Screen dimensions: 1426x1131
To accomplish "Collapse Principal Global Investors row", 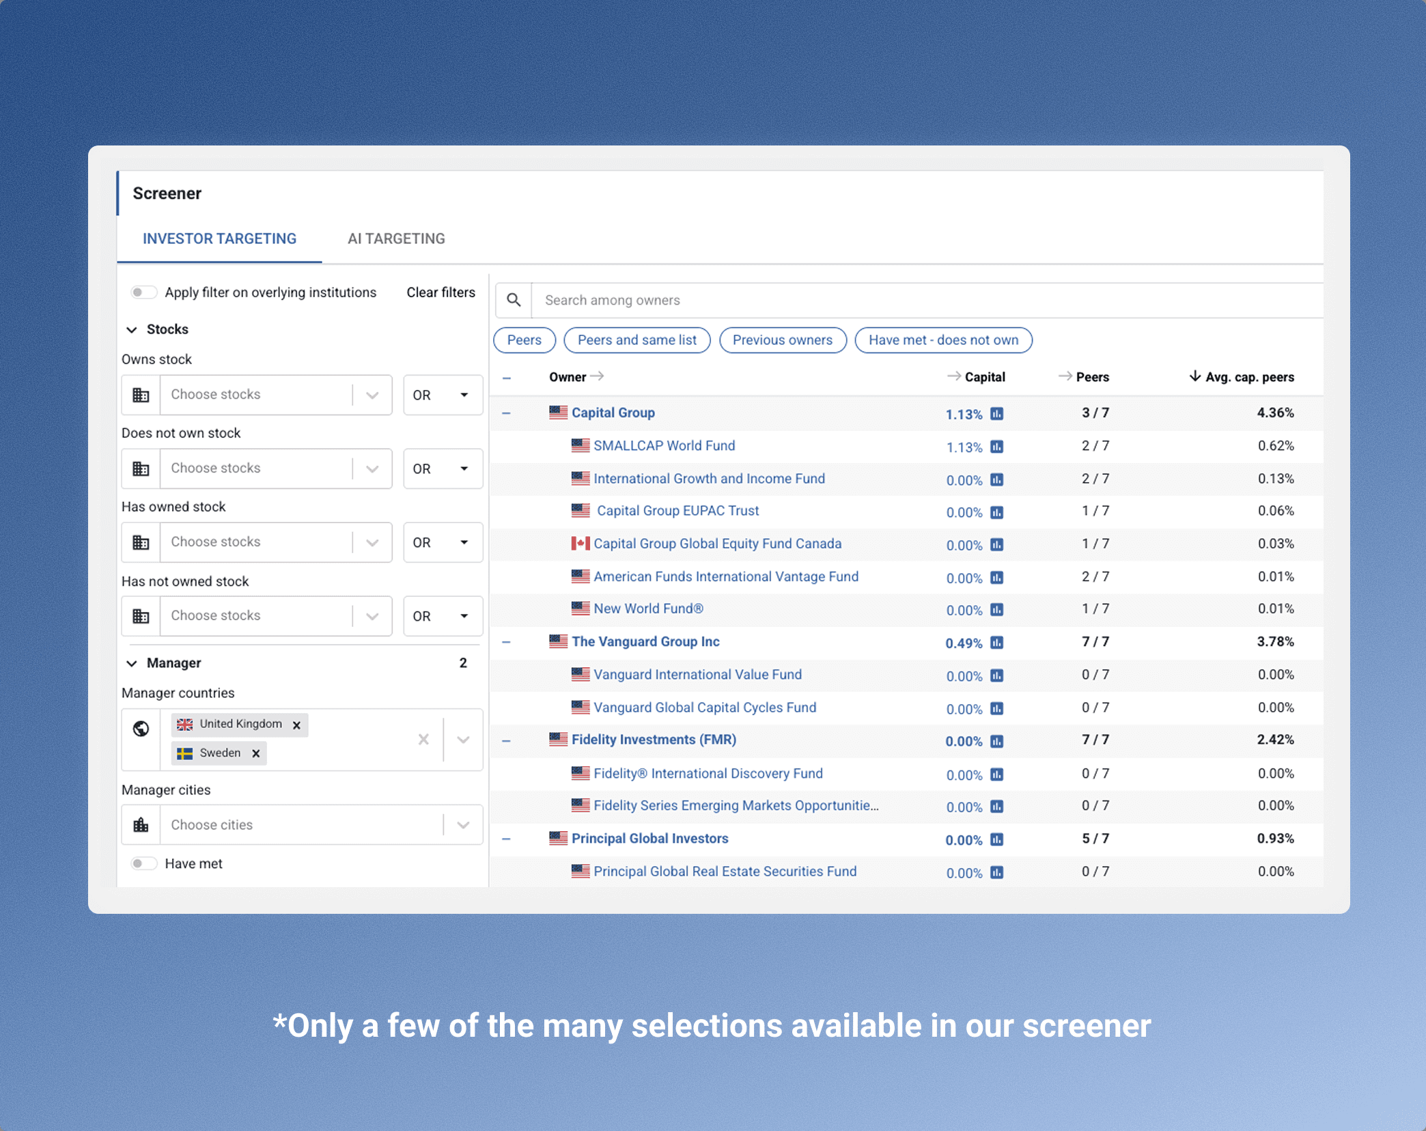I will coord(506,839).
